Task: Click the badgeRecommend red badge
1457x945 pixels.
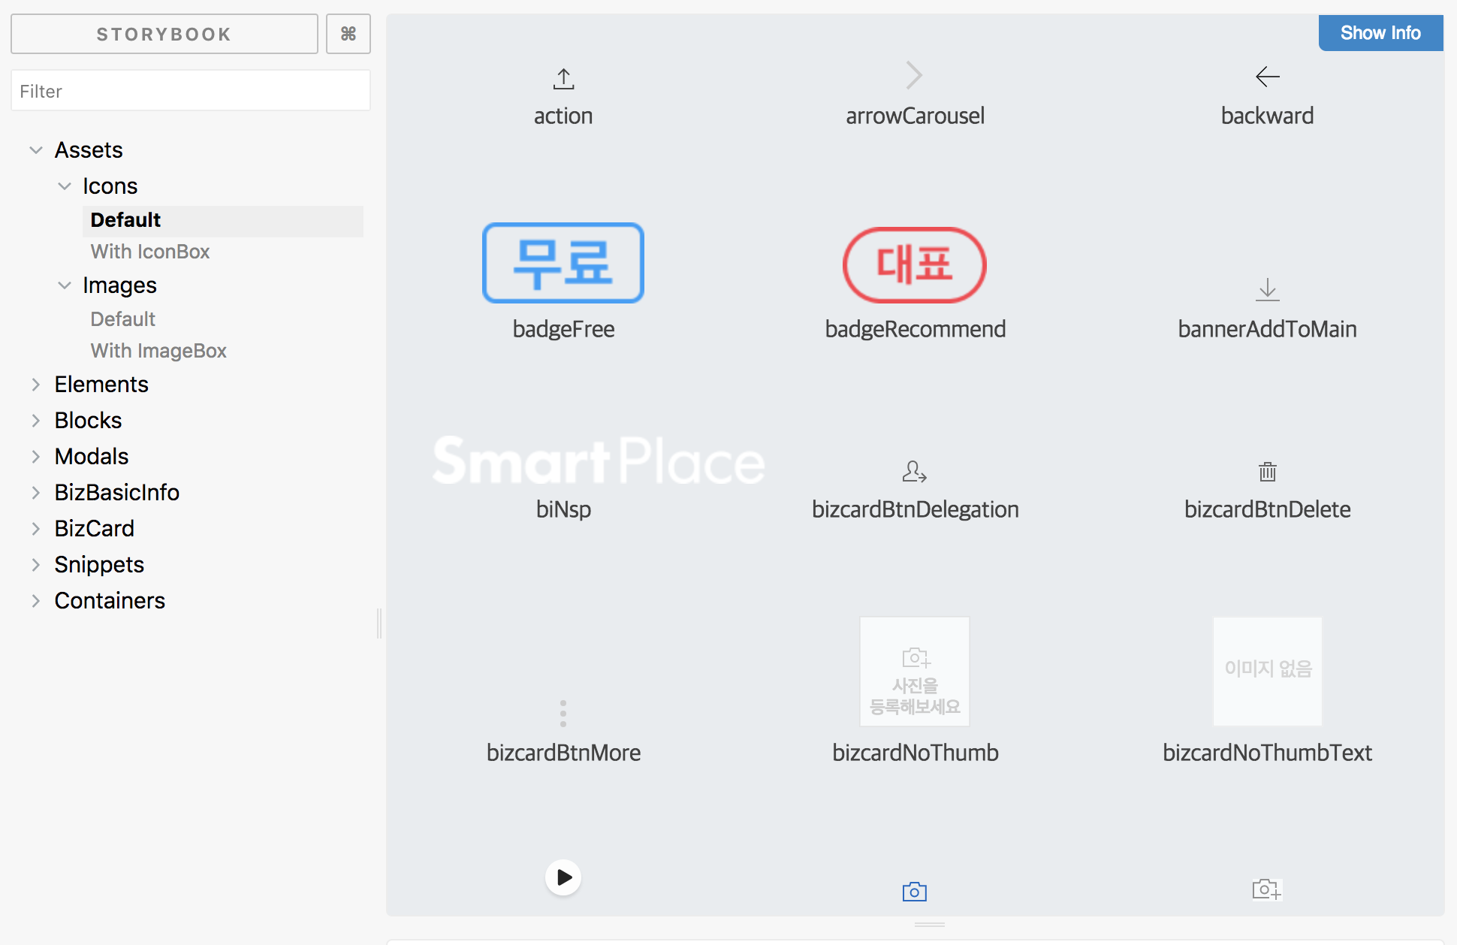Action: coord(914,264)
